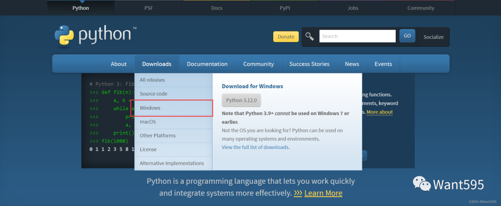This screenshot has width=501, height=206.
Task: Expand the Downloads menu
Action: click(x=157, y=64)
